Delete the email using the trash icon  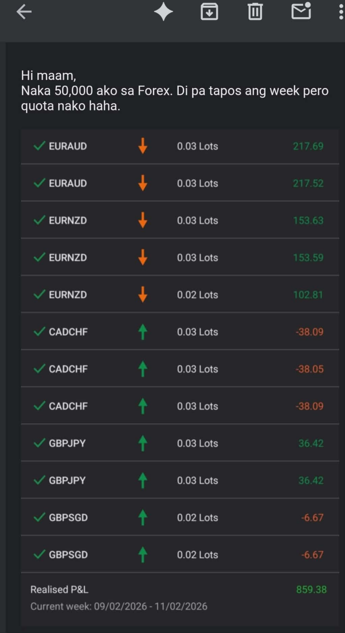[x=255, y=12]
